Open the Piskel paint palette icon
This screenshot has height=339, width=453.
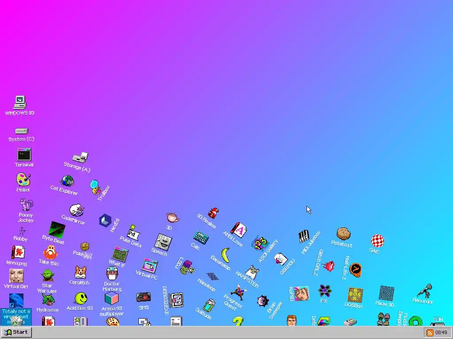(23, 179)
